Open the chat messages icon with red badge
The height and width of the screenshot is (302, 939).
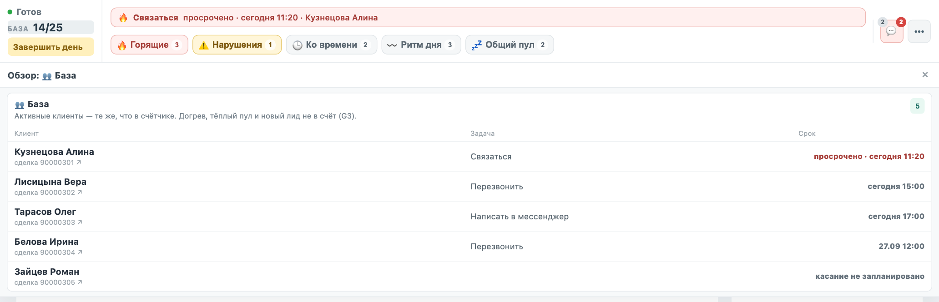click(891, 31)
